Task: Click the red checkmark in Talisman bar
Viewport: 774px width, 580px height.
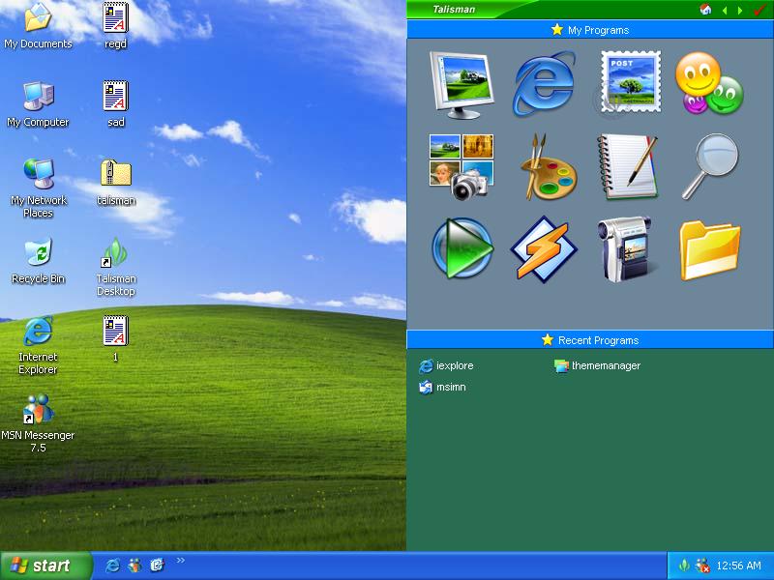Action: pos(759,10)
